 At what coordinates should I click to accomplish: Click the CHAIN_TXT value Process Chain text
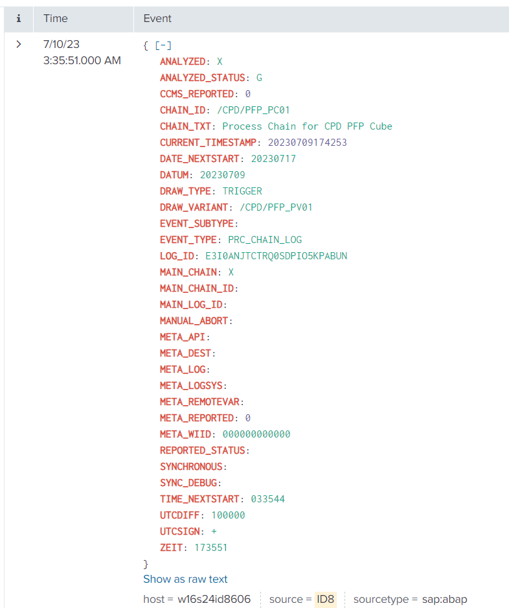(307, 126)
